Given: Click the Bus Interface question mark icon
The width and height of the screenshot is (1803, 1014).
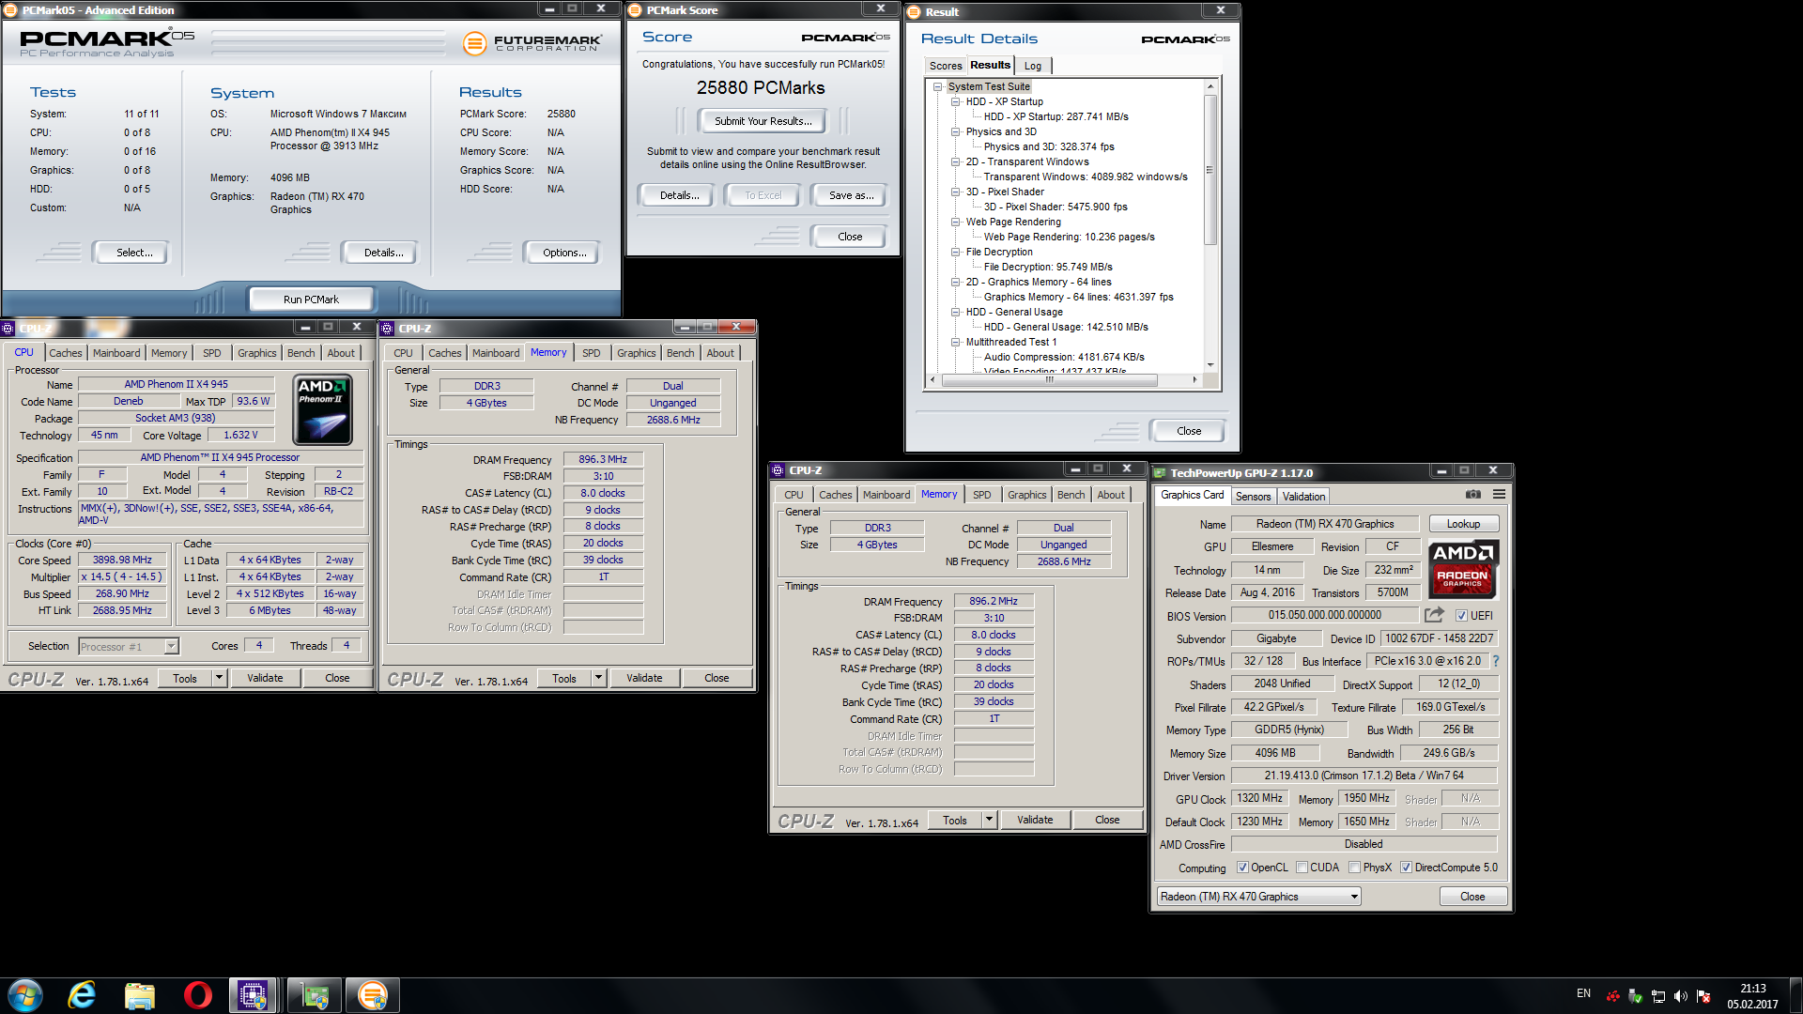Looking at the screenshot, I should (1496, 661).
